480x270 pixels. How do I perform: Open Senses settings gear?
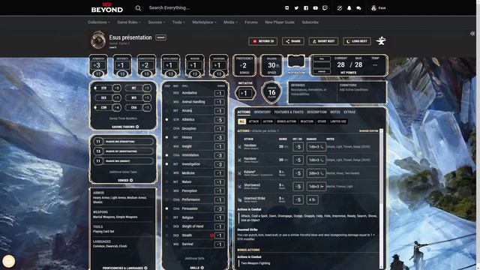click(131, 180)
